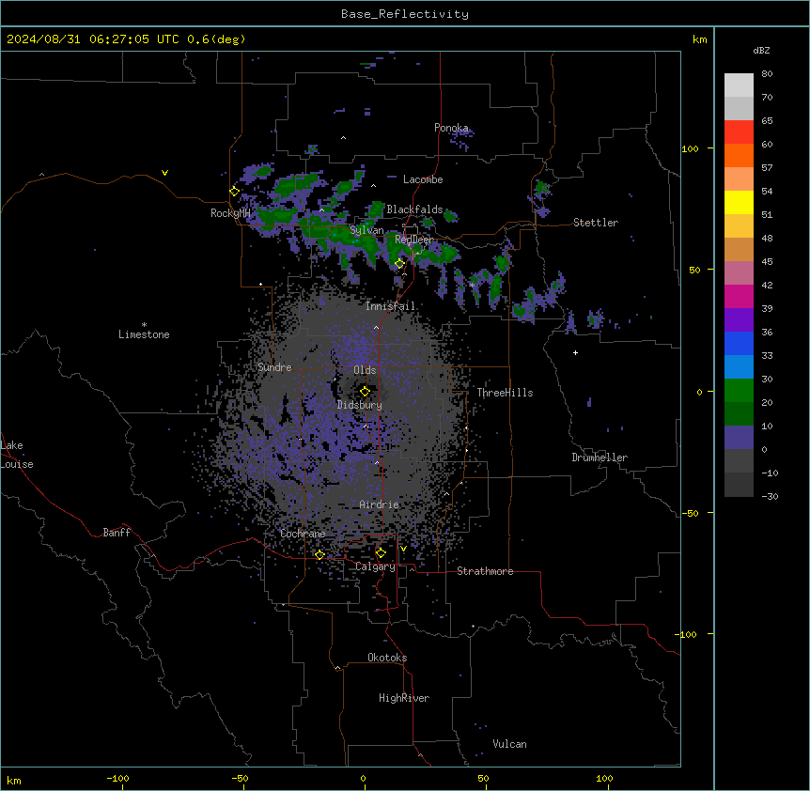Image resolution: width=810 pixels, height=791 pixels.
Task: Click the RedDeer city label
Action: pyautogui.click(x=413, y=240)
